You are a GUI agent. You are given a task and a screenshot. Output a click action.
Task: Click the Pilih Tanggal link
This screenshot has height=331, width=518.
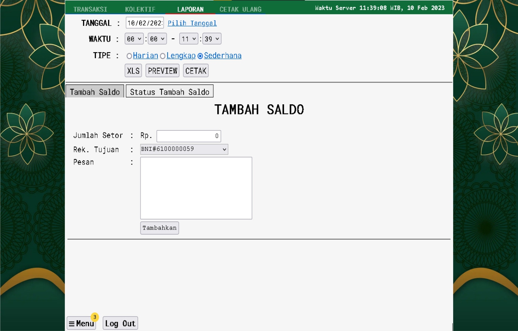[x=192, y=23]
